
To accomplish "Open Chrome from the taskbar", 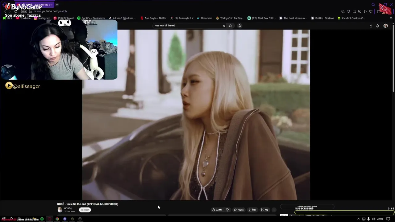I will (x=57, y=219).
